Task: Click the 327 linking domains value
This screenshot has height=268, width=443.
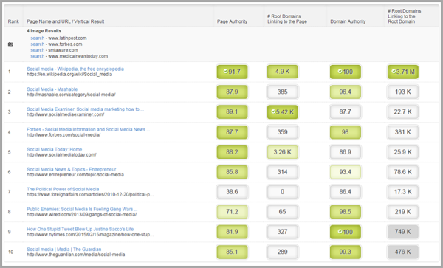Action: coord(283,232)
